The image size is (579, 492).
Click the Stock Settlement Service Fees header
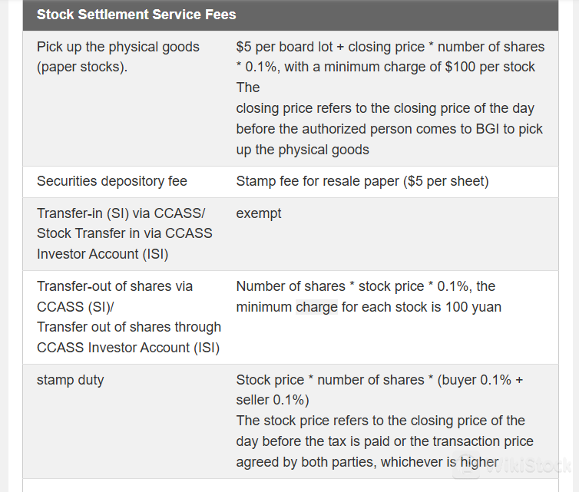pos(137,15)
